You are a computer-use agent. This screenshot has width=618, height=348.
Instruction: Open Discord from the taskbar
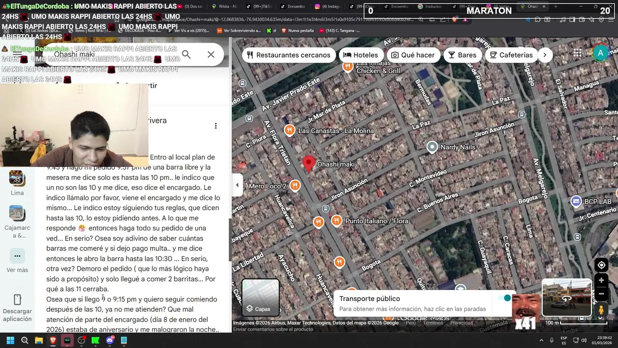110,340
